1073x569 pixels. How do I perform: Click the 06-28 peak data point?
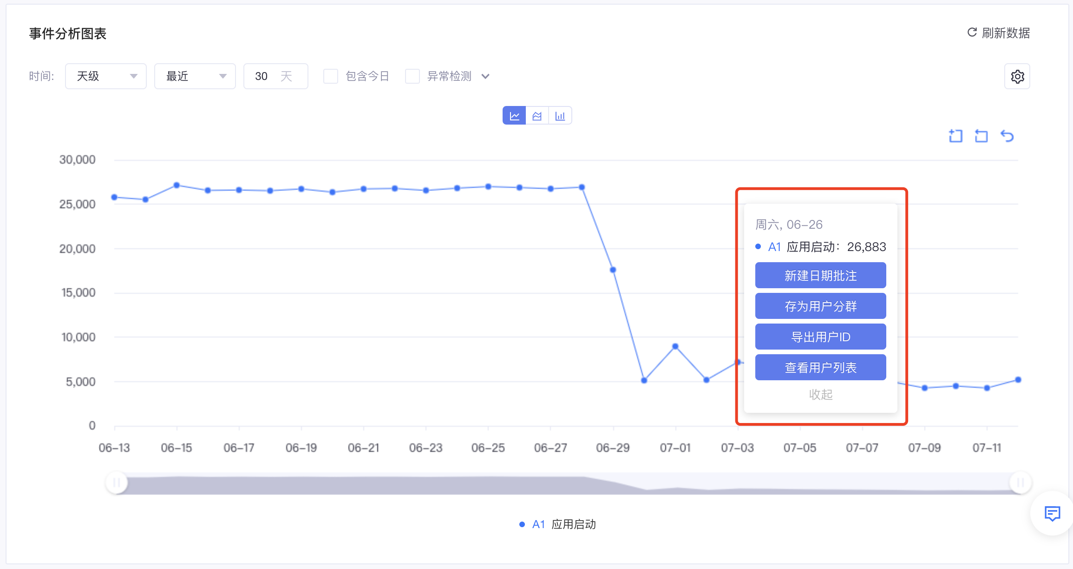point(582,187)
